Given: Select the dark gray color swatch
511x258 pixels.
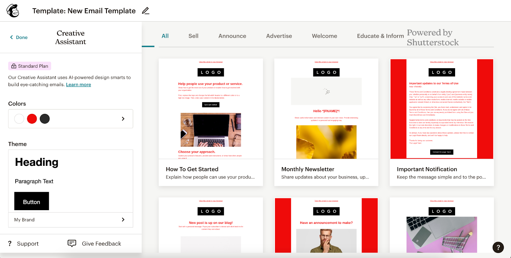Looking at the screenshot, I should [x=45, y=119].
